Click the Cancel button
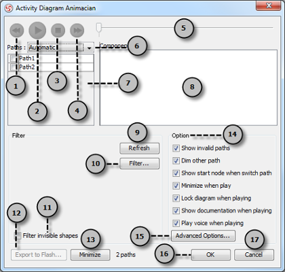 click(x=254, y=255)
